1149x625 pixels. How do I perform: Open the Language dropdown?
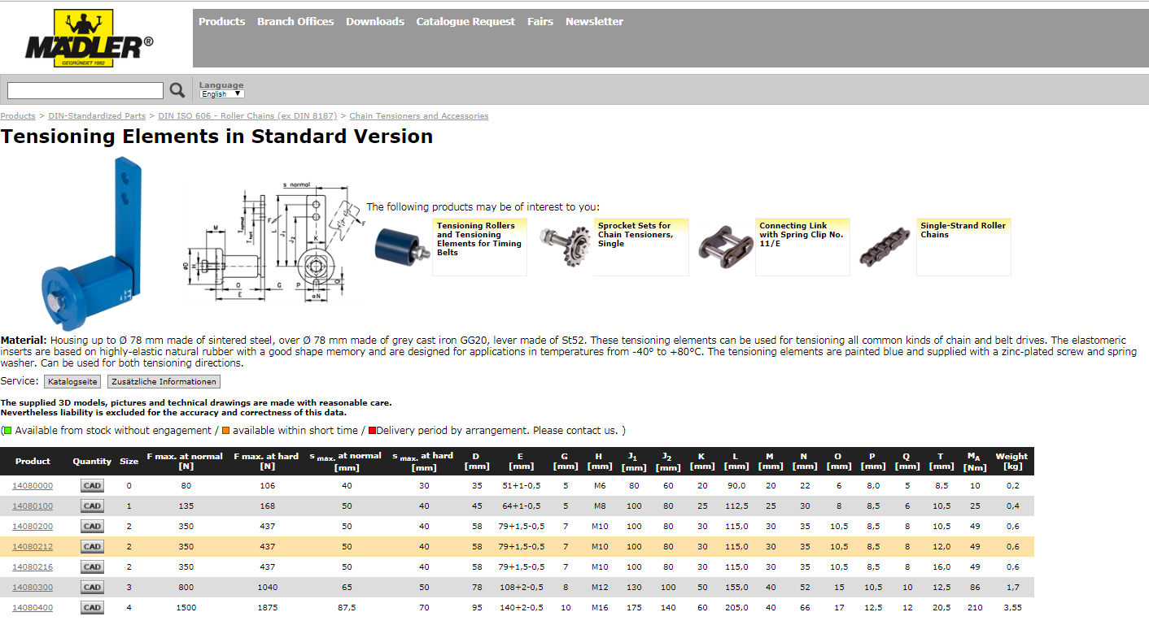pos(222,94)
